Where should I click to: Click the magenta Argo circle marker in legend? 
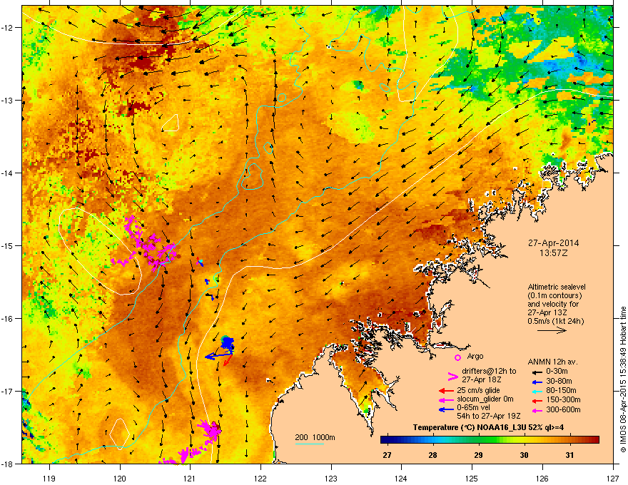(457, 357)
